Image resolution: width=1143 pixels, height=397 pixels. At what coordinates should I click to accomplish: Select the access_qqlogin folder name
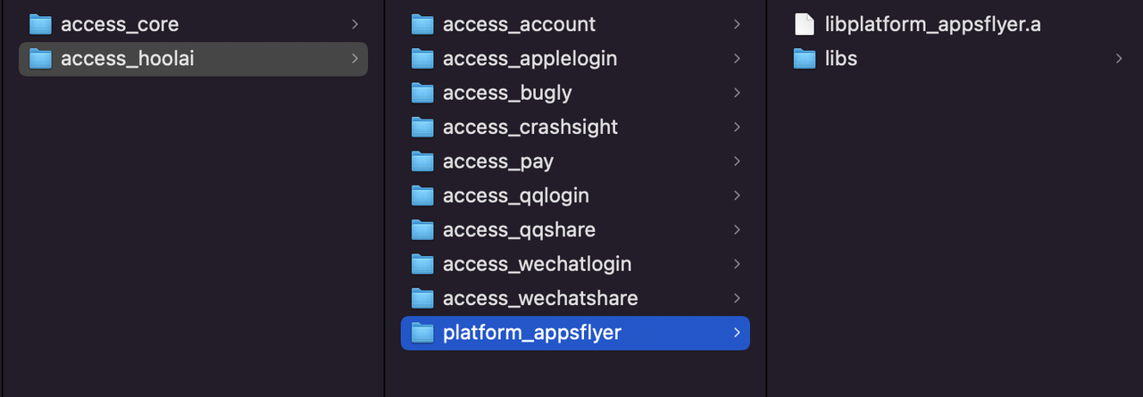click(x=515, y=195)
